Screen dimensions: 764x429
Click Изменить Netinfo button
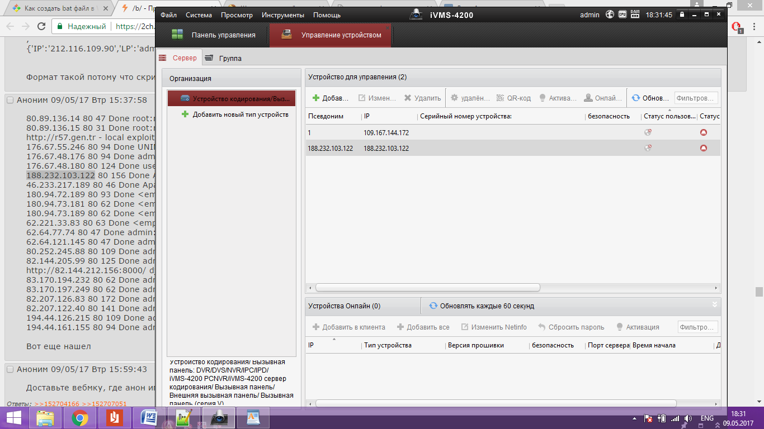pos(494,327)
